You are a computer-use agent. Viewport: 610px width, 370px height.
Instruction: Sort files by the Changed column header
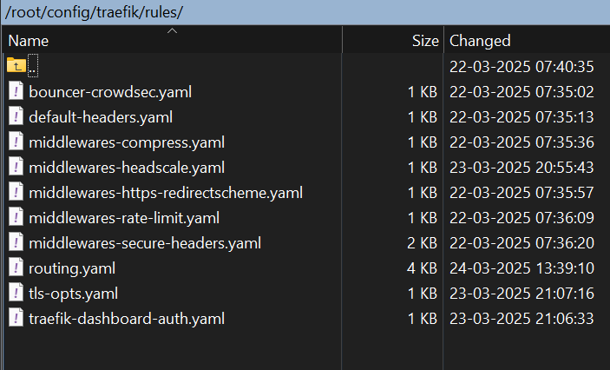[x=527, y=41]
